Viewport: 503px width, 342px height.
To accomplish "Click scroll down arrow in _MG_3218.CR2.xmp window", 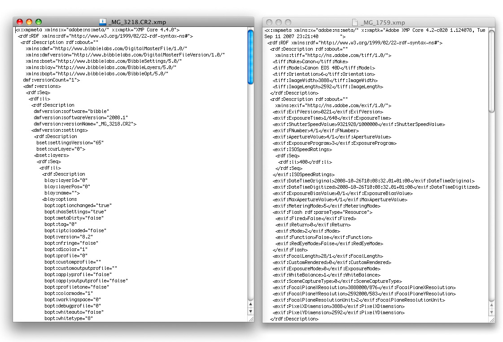I will coord(250,311).
